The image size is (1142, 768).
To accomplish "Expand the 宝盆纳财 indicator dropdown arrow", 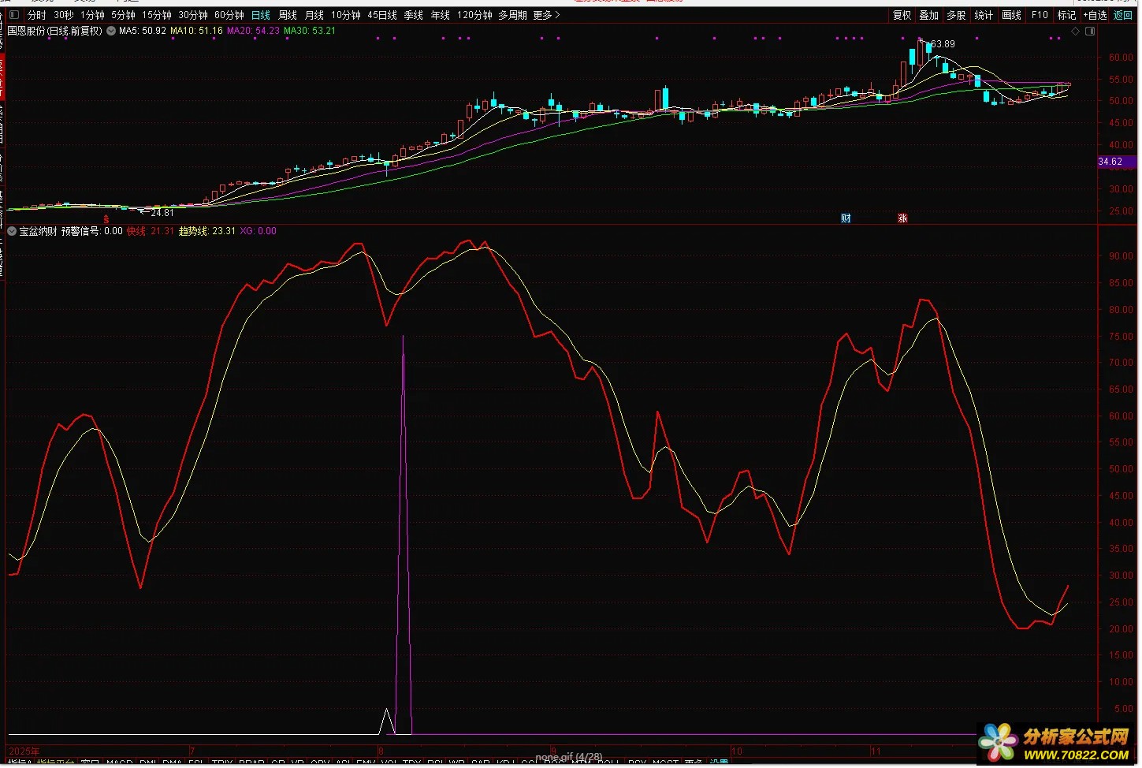I will pyautogui.click(x=12, y=231).
